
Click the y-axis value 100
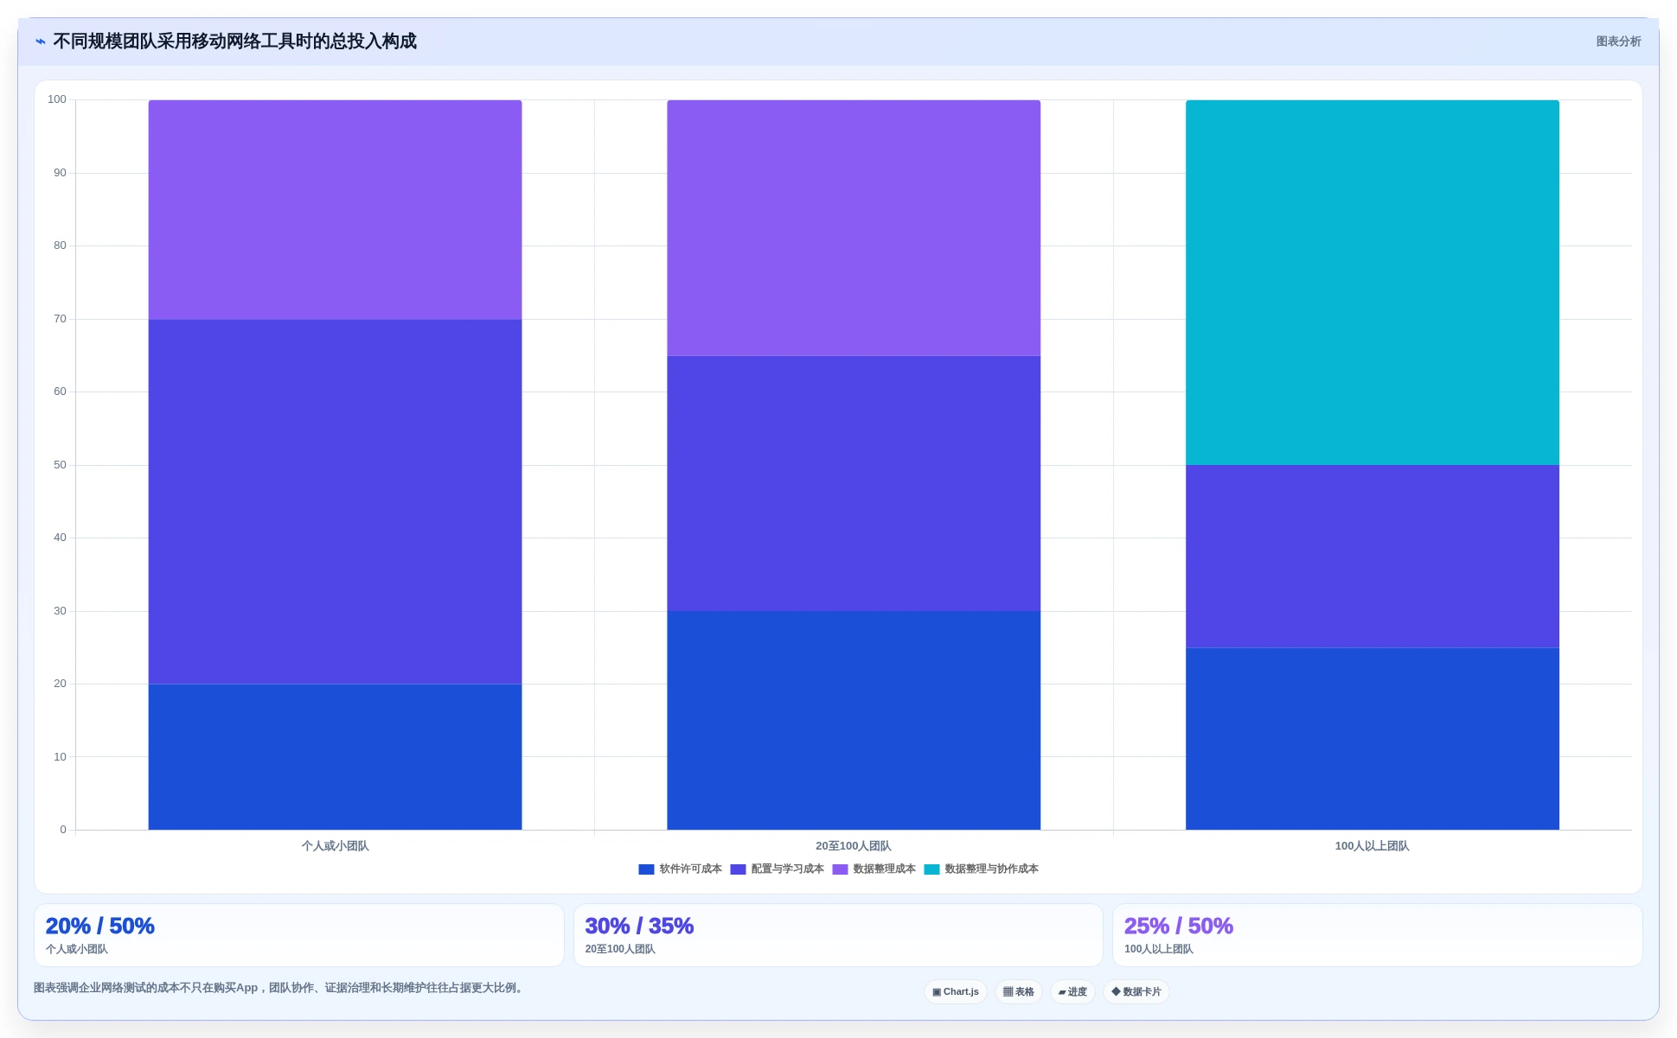(x=57, y=99)
